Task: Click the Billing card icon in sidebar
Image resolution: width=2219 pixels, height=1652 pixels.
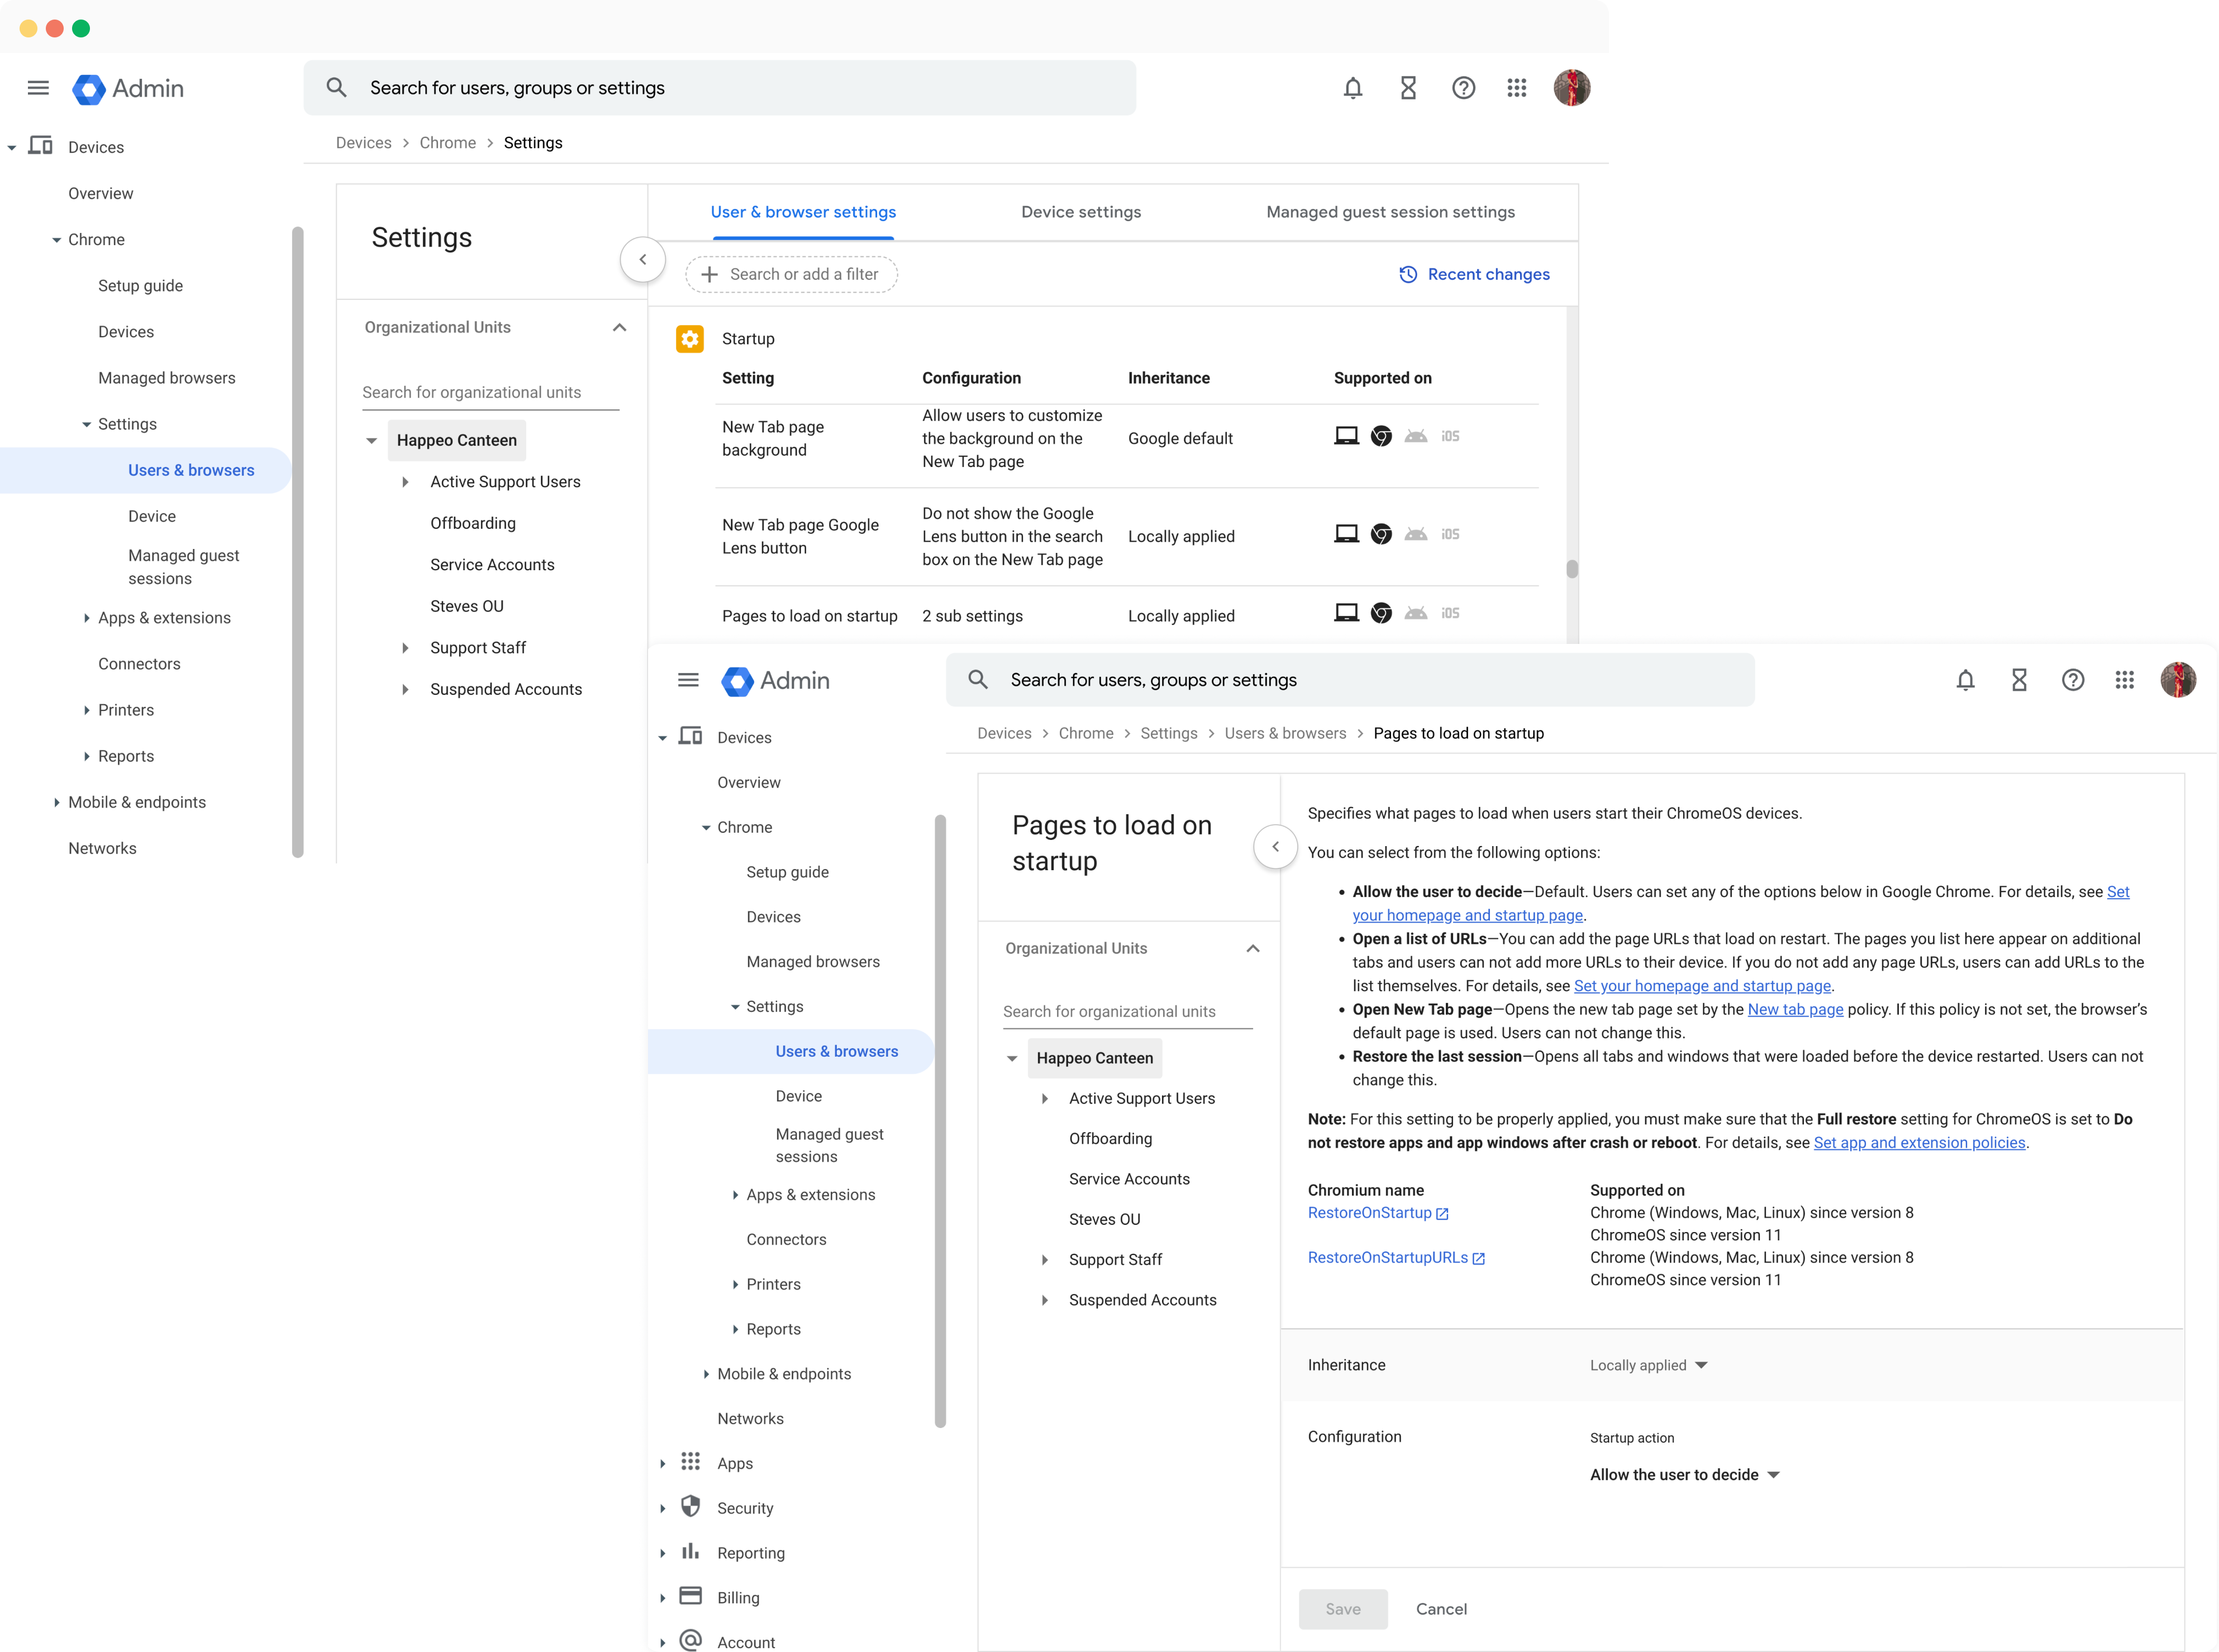Action: (691, 1596)
